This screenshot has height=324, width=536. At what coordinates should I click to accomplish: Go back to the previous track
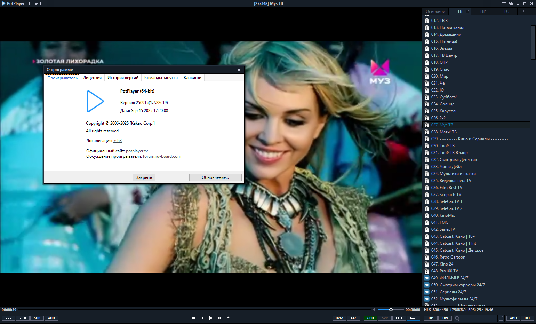pyautogui.click(x=202, y=318)
